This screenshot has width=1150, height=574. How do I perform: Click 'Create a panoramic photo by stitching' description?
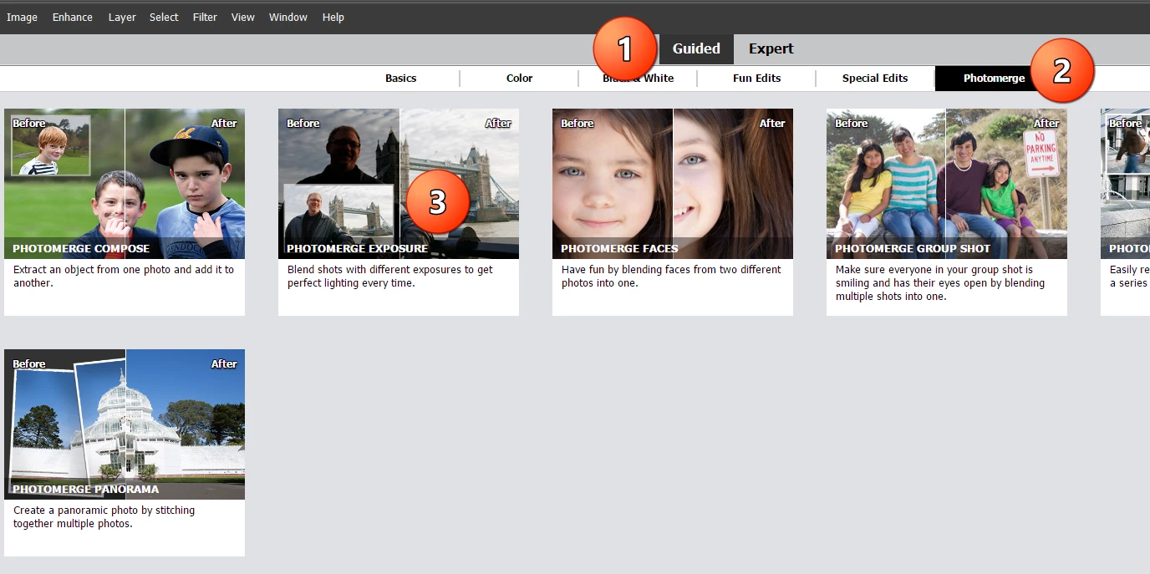coord(104,517)
